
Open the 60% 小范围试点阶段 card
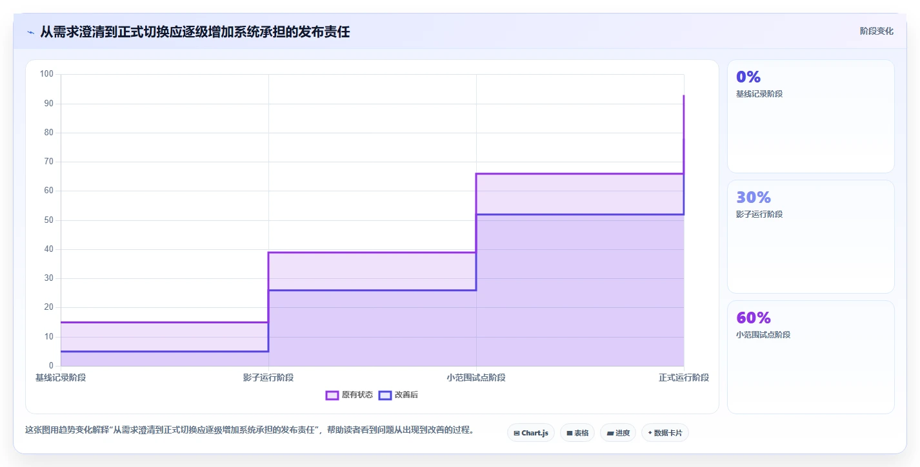810,357
